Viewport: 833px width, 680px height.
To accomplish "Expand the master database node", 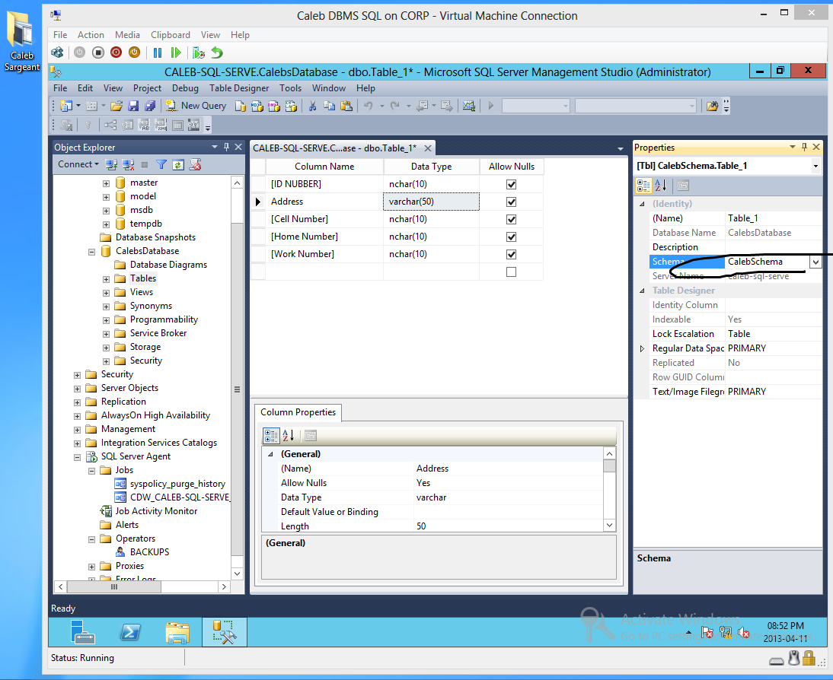I will (106, 183).
